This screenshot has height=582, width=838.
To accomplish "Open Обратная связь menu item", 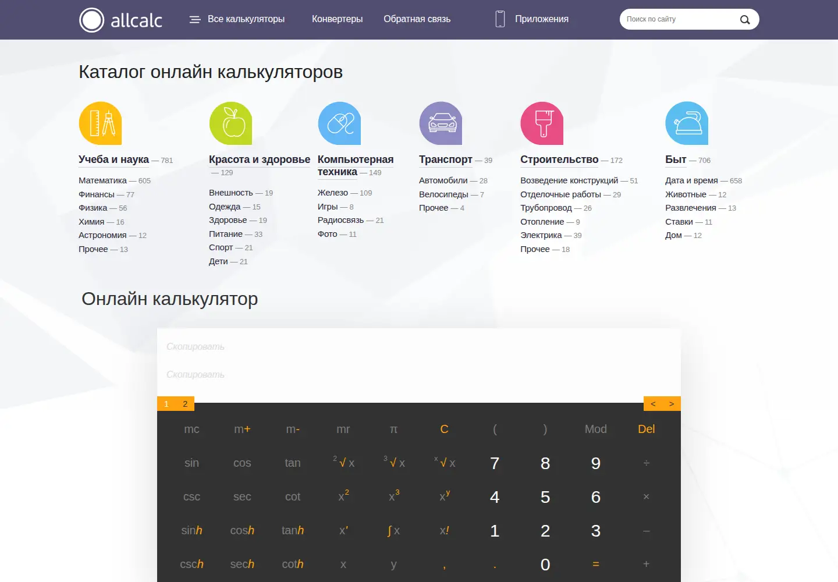I will point(417,19).
